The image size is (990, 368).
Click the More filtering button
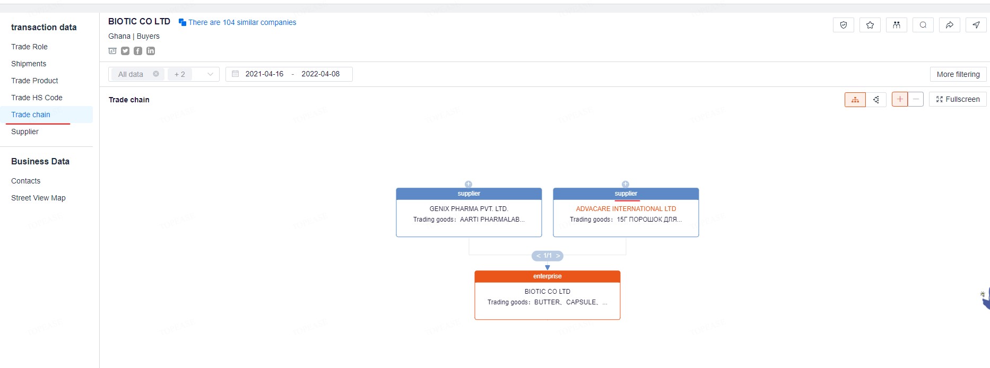click(x=958, y=74)
